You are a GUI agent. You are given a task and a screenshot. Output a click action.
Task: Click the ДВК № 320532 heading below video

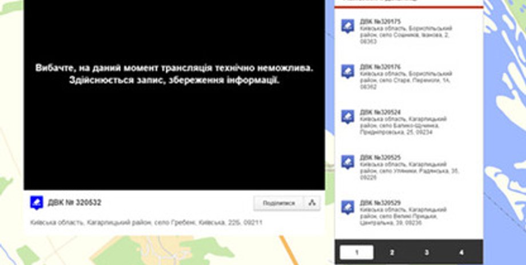74,203
